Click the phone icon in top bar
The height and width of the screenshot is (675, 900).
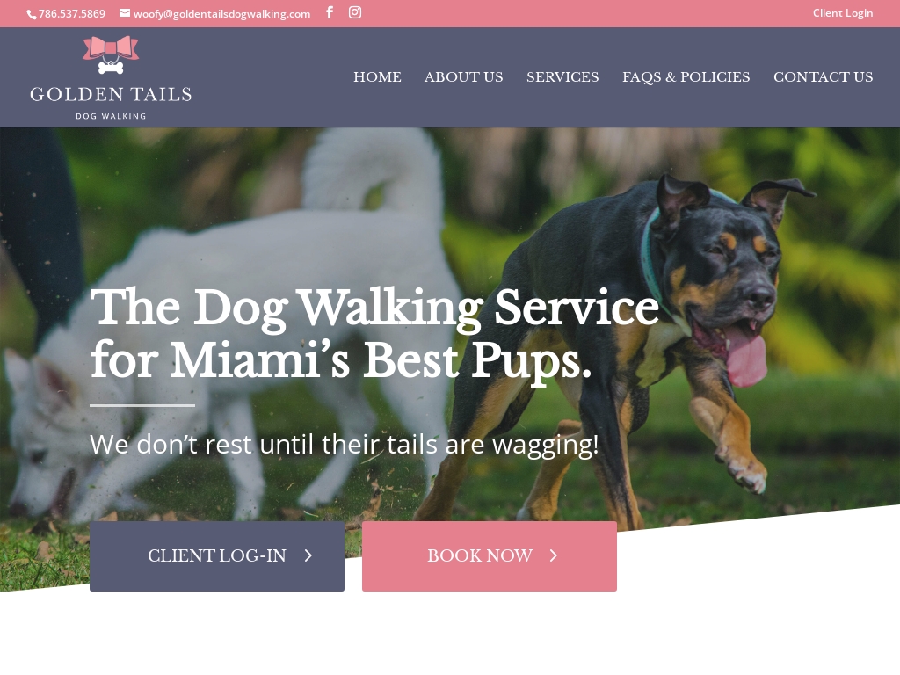32,14
